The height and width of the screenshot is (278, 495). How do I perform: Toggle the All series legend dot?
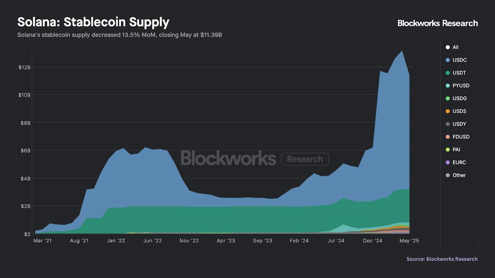[448, 47]
